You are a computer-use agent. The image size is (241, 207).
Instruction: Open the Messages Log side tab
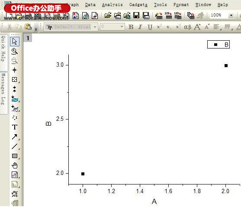pos(3,89)
